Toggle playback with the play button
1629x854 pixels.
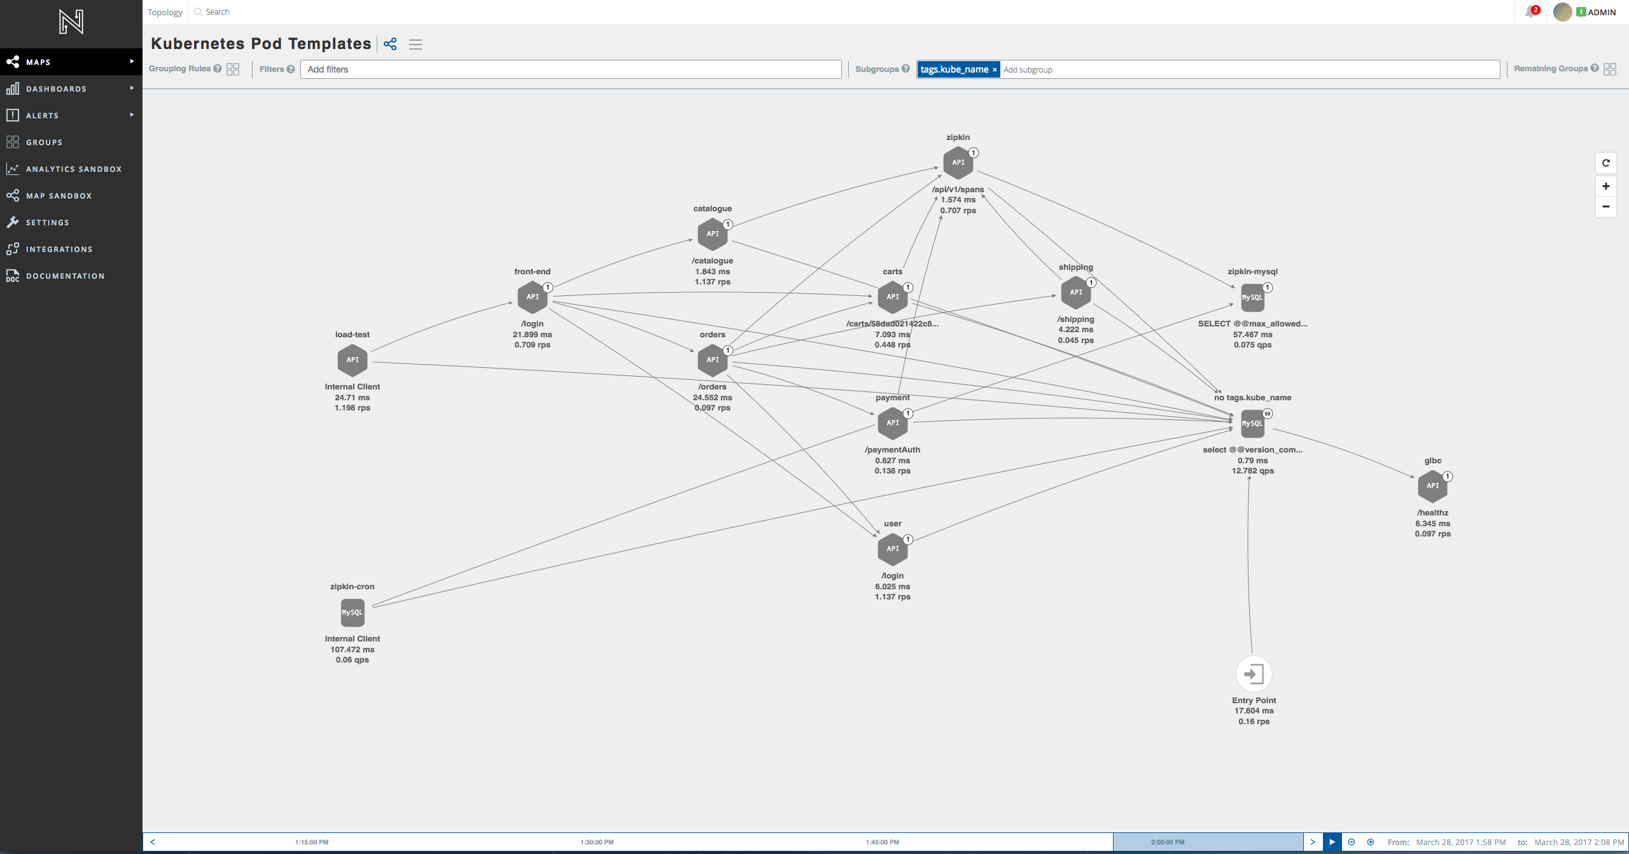(1332, 841)
